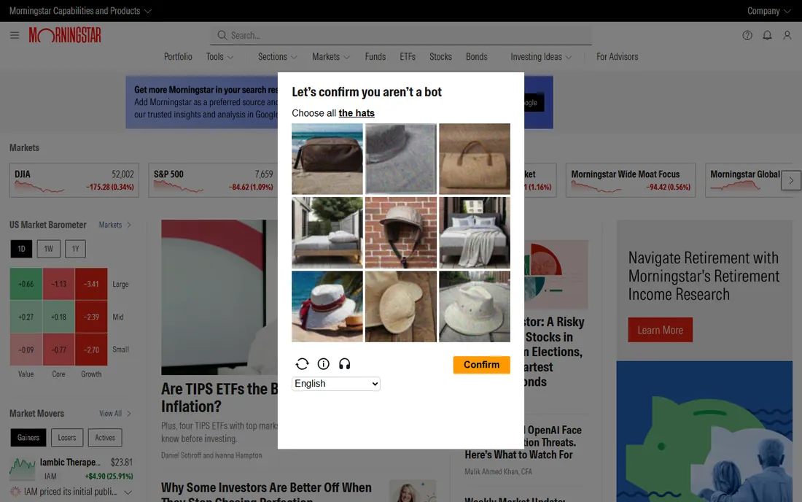This screenshot has height=502, width=802.
Task: Advance the markets ticker with the arrow
Action: [x=791, y=181]
